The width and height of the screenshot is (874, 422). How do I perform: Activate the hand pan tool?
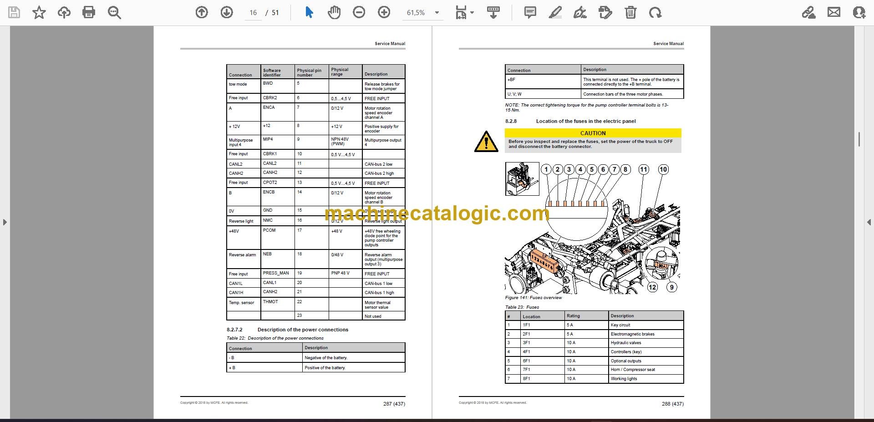(334, 12)
